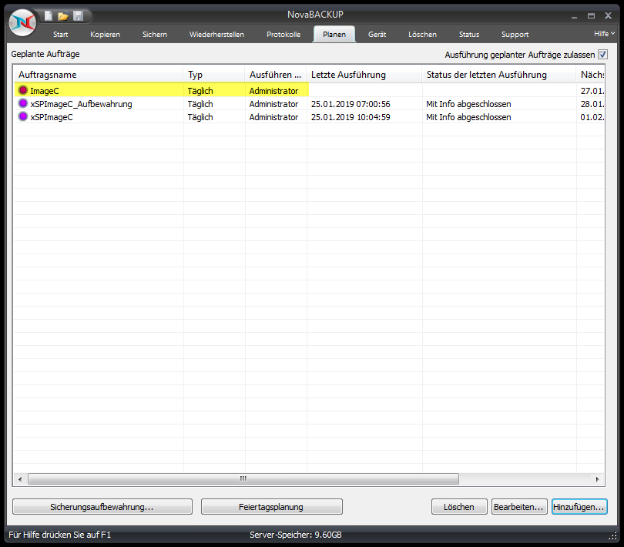Click the scrollbar left arrow
The height and width of the screenshot is (547, 624).
(20, 479)
